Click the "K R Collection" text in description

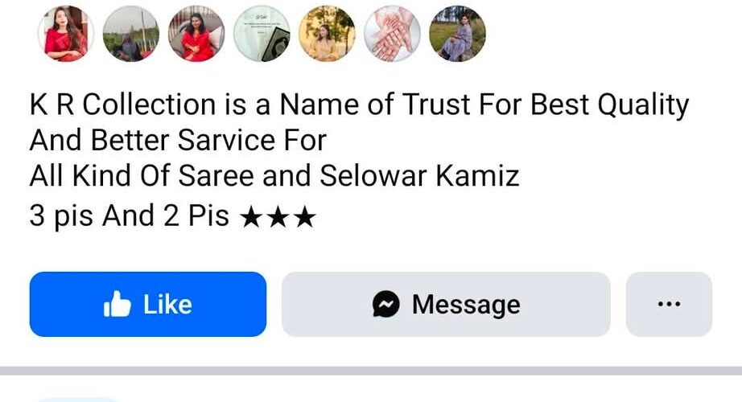tap(123, 104)
